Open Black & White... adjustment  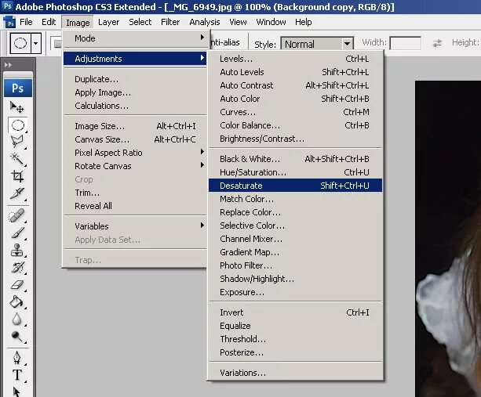[295, 159]
